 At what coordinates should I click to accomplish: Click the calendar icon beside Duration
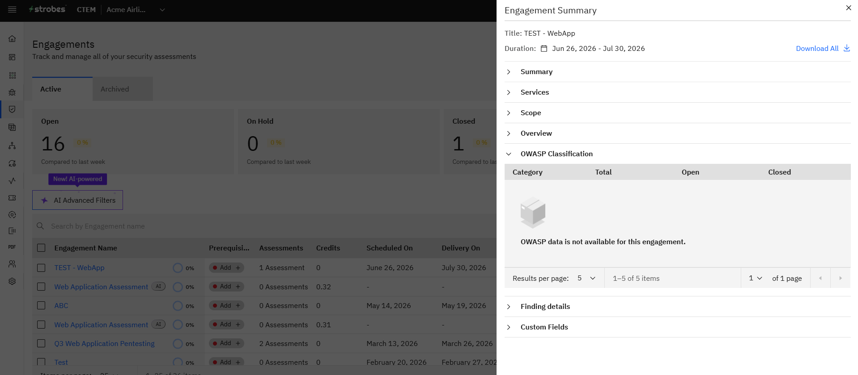[544, 49]
